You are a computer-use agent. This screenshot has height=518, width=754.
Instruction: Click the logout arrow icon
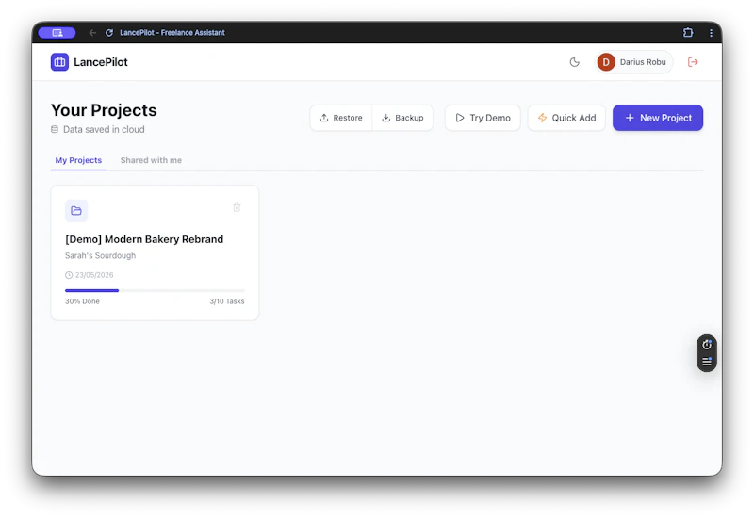[x=693, y=62]
